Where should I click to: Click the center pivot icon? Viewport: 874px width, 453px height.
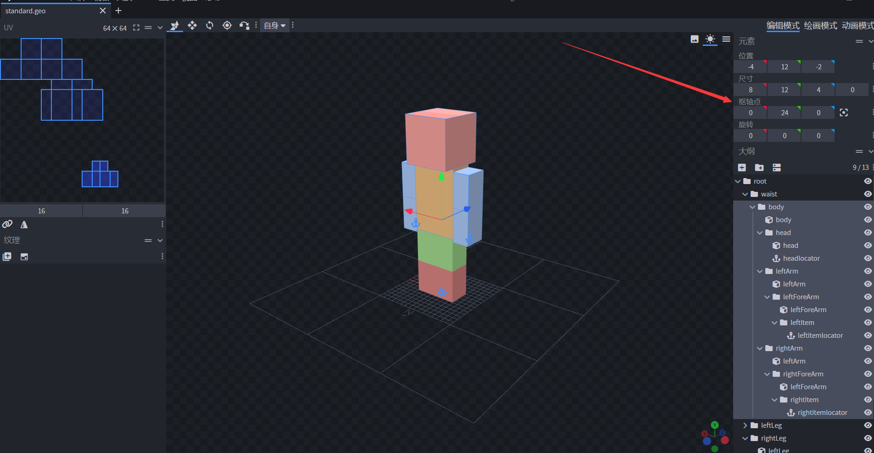click(x=844, y=112)
